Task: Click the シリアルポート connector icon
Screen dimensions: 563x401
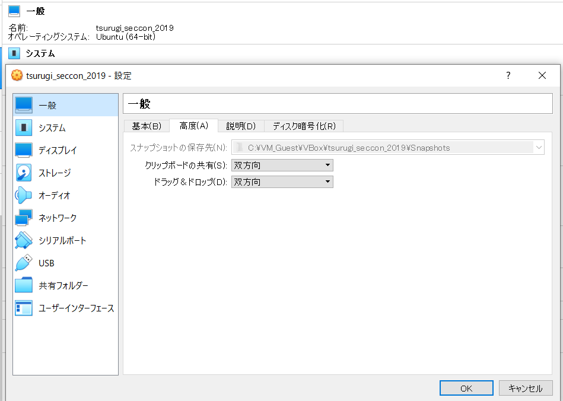Action: 24,240
